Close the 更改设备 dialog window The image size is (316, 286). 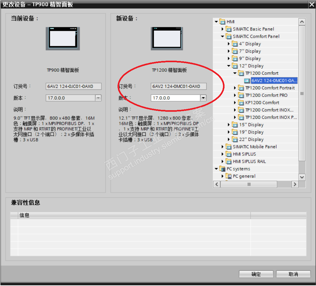[x=312, y=4]
